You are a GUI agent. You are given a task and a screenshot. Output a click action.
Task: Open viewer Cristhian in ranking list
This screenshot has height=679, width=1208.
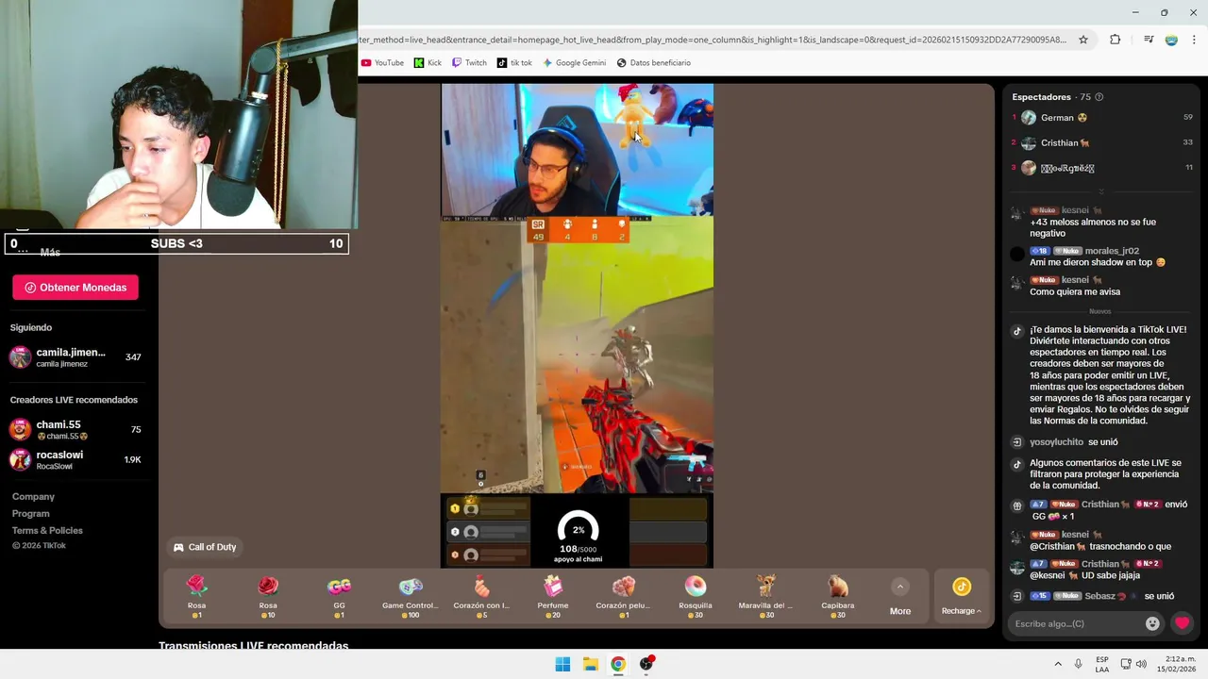click(x=1065, y=142)
